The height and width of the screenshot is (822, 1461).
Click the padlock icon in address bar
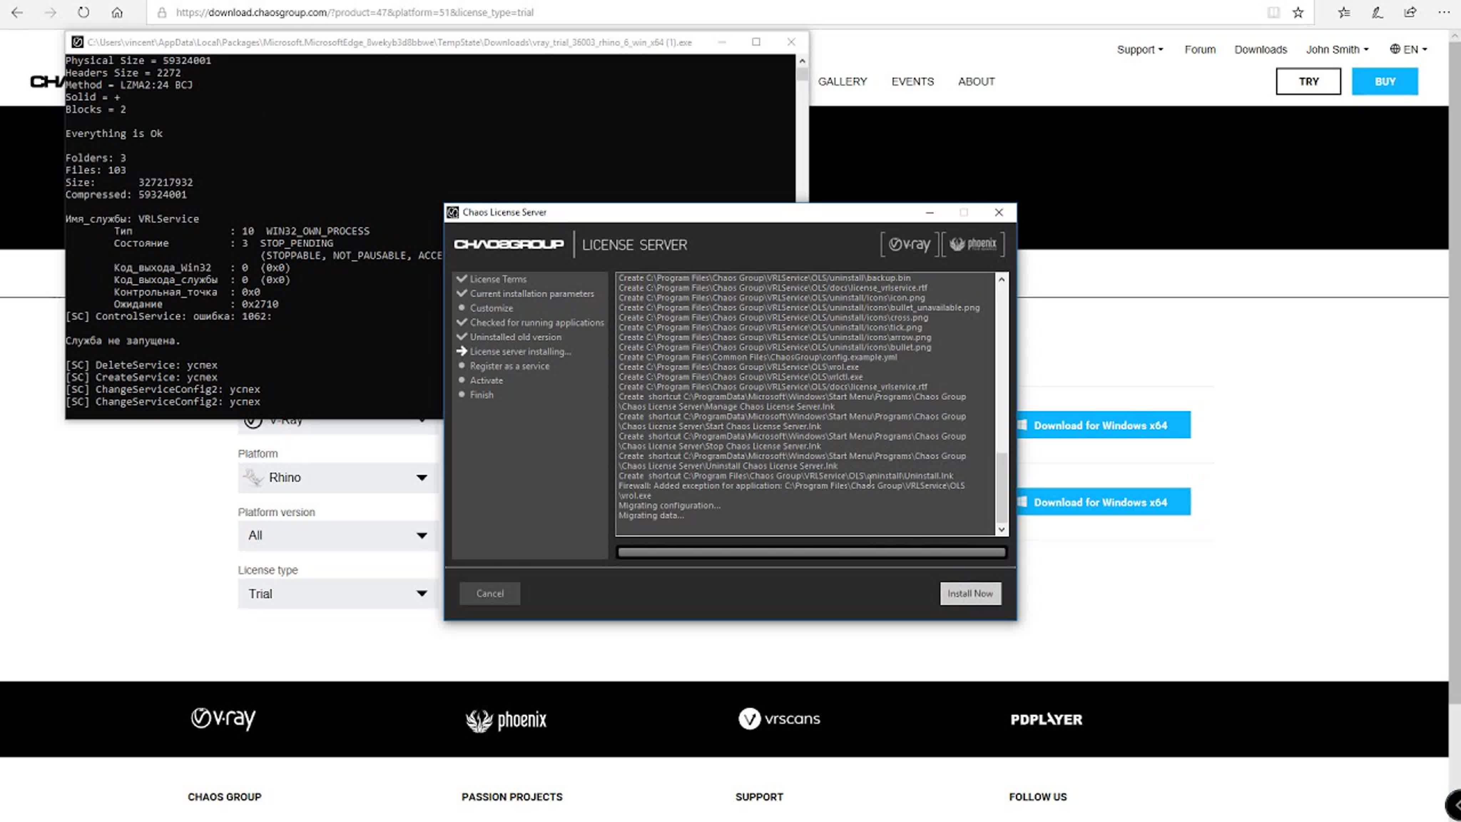point(162,12)
